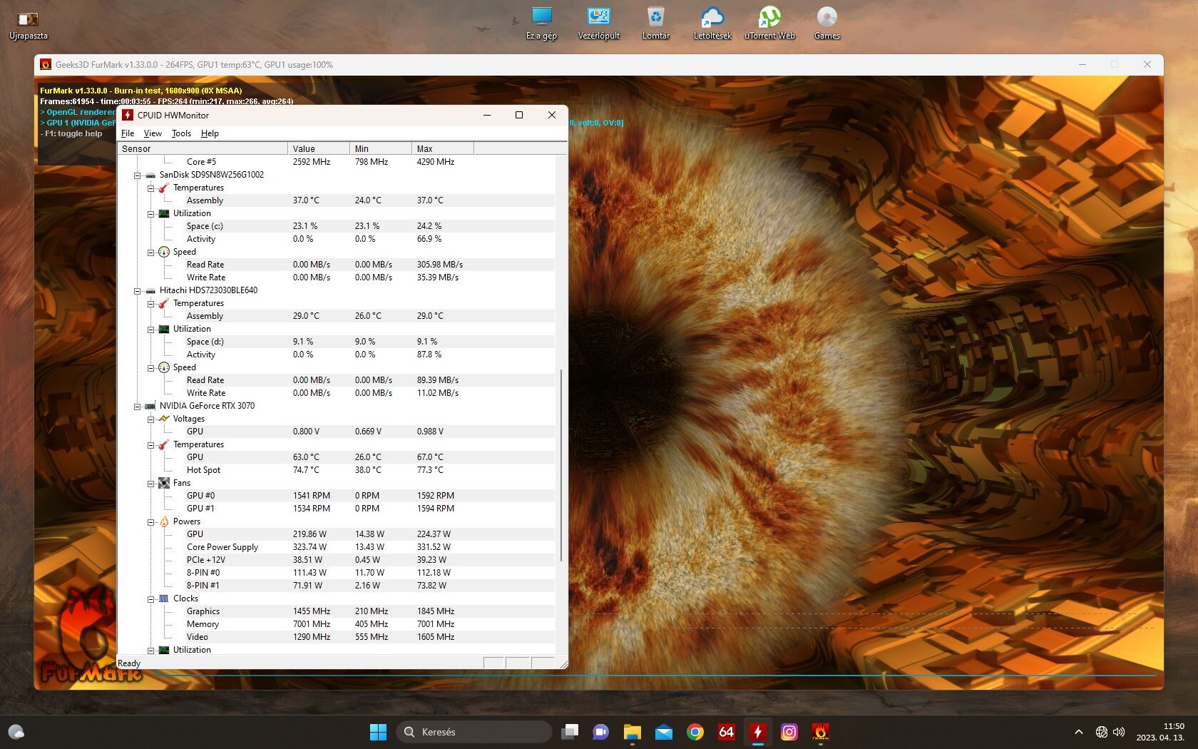Open Google Chrome from taskbar

click(695, 732)
